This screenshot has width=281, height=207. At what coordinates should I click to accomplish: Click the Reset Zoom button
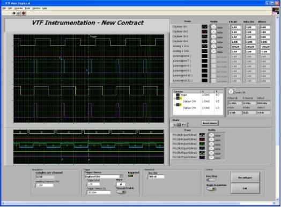point(210,123)
